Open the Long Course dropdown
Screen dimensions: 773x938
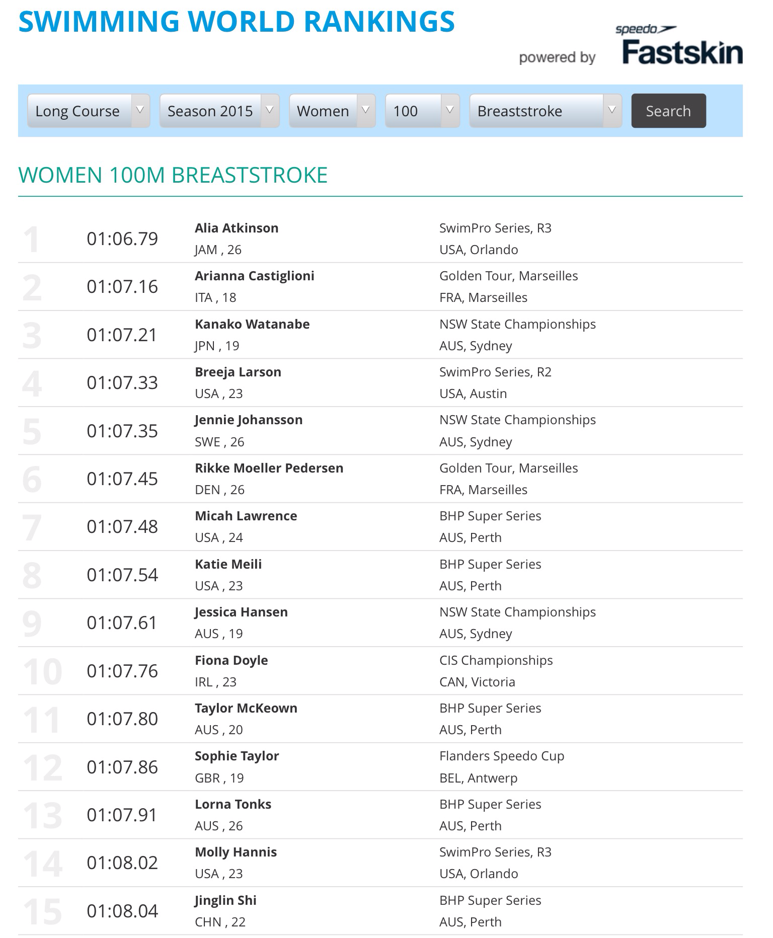(x=89, y=111)
